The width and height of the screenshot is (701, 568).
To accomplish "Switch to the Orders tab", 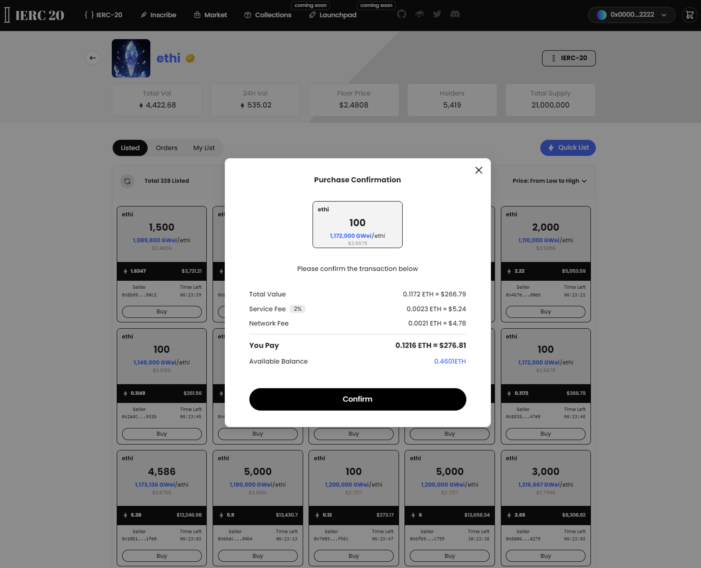I will 166,148.
